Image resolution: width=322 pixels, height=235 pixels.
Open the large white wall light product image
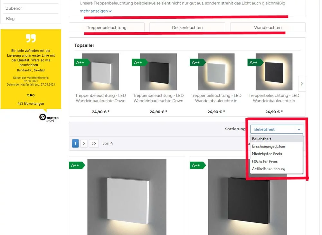127,197
